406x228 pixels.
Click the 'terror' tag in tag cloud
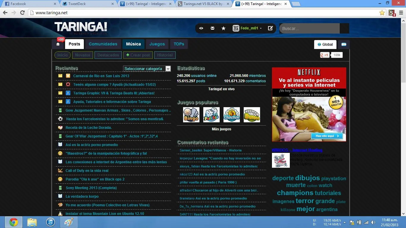pyautogui.click(x=305, y=201)
